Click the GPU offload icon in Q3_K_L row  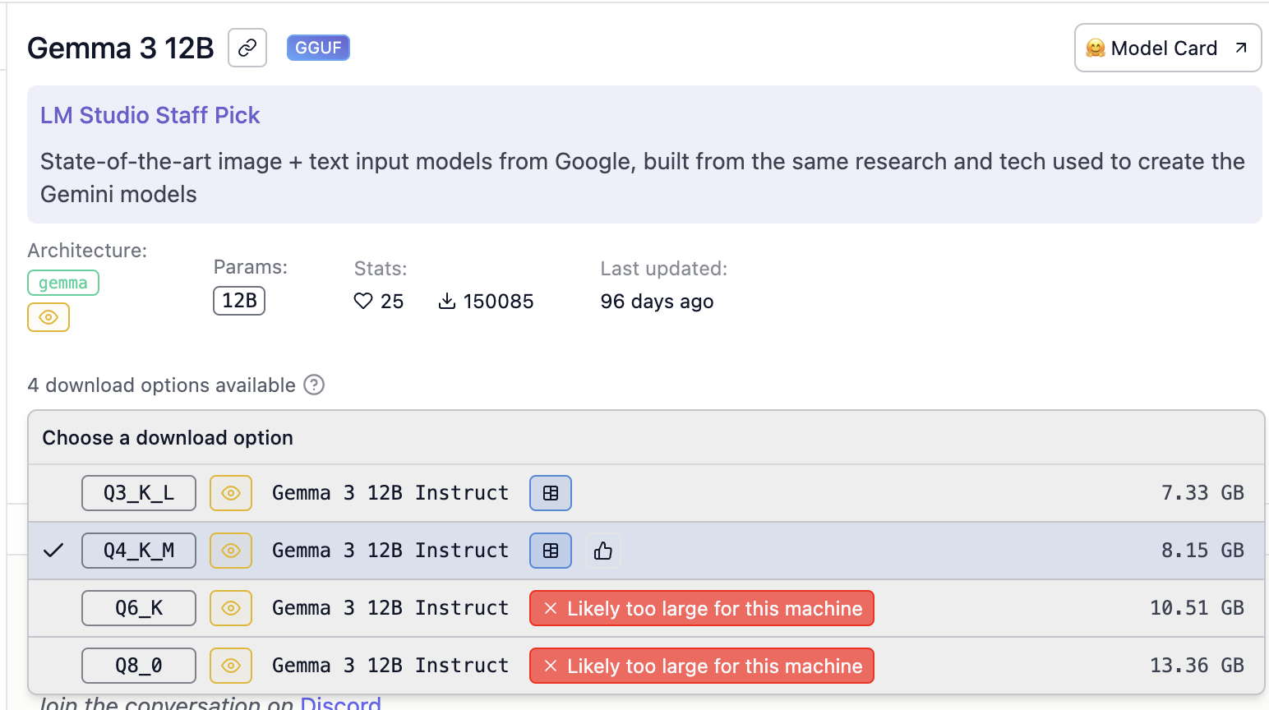point(551,493)
